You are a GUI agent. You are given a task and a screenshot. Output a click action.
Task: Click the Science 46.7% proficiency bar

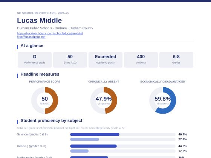click(123, 134)
